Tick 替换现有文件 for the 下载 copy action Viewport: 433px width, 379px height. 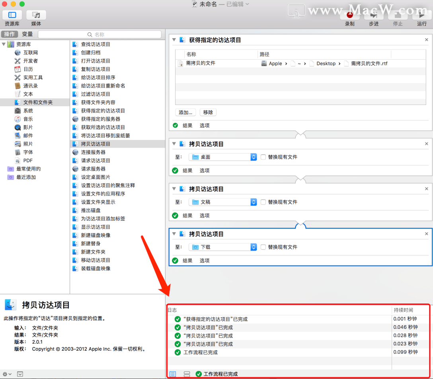click(263, 247)
